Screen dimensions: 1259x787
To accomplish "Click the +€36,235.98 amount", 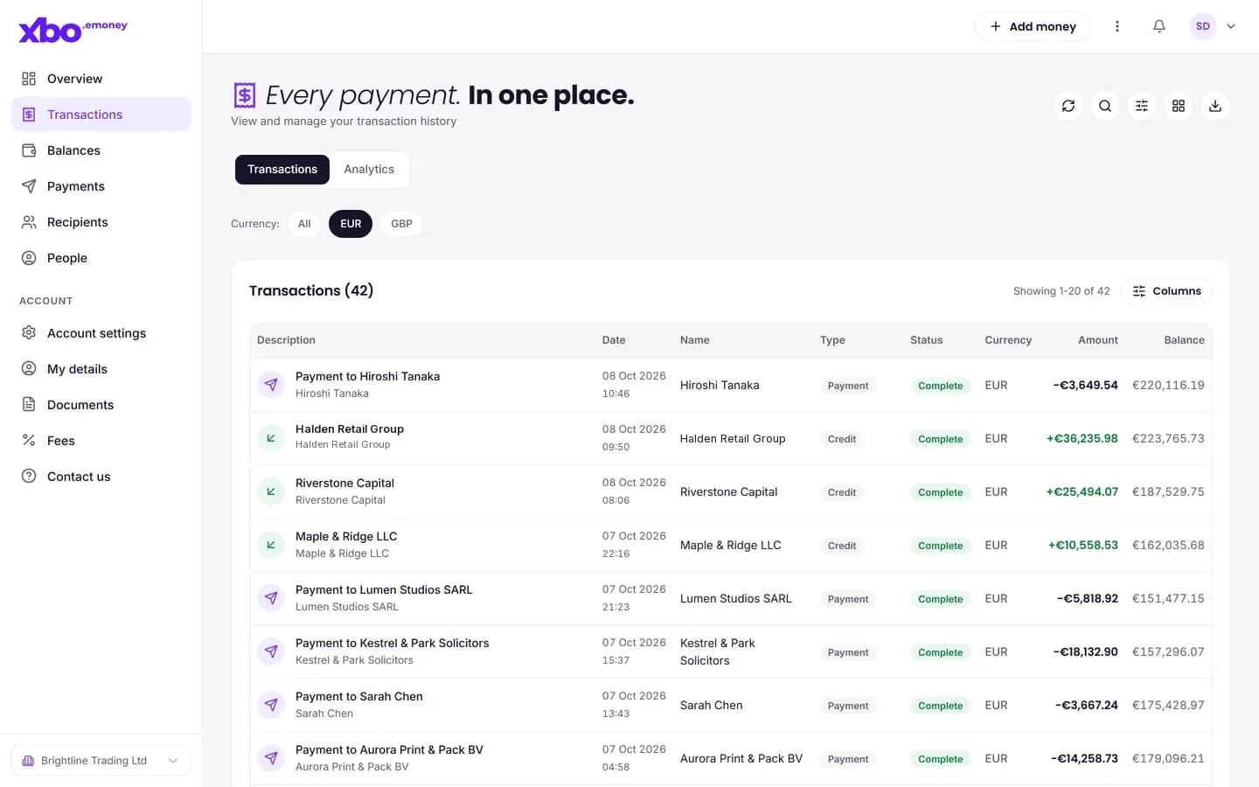I will [x=1082, y=439].
